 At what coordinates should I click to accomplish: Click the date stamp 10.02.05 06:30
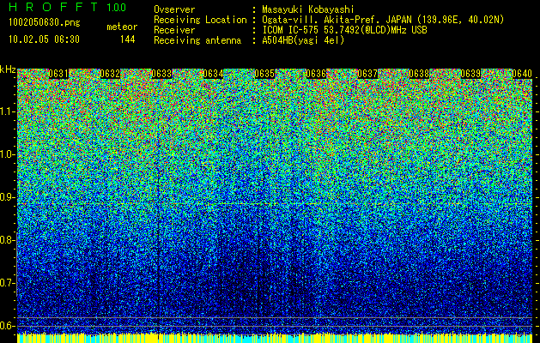44,39
